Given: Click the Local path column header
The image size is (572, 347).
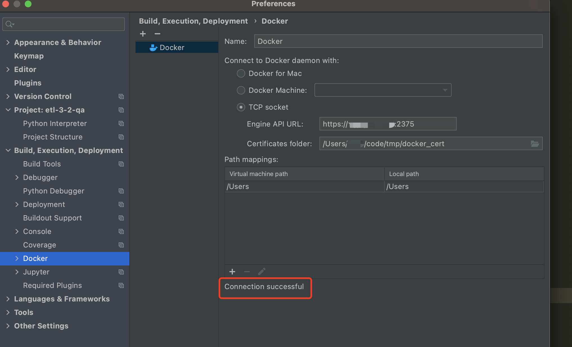Looking at the screenshot, I should [464, 174].
